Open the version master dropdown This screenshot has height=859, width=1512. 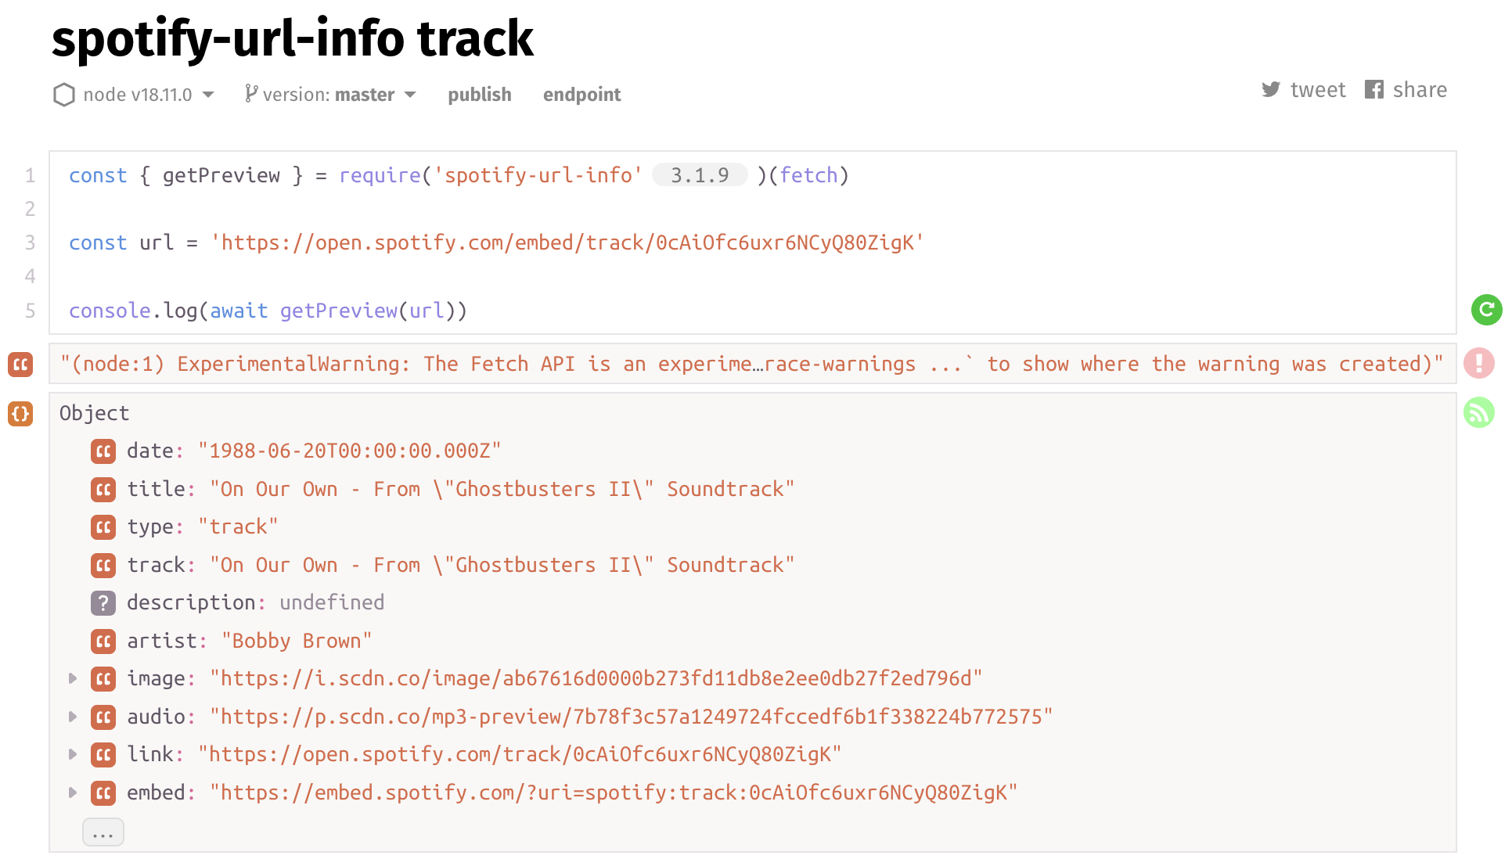pos(412,95)
